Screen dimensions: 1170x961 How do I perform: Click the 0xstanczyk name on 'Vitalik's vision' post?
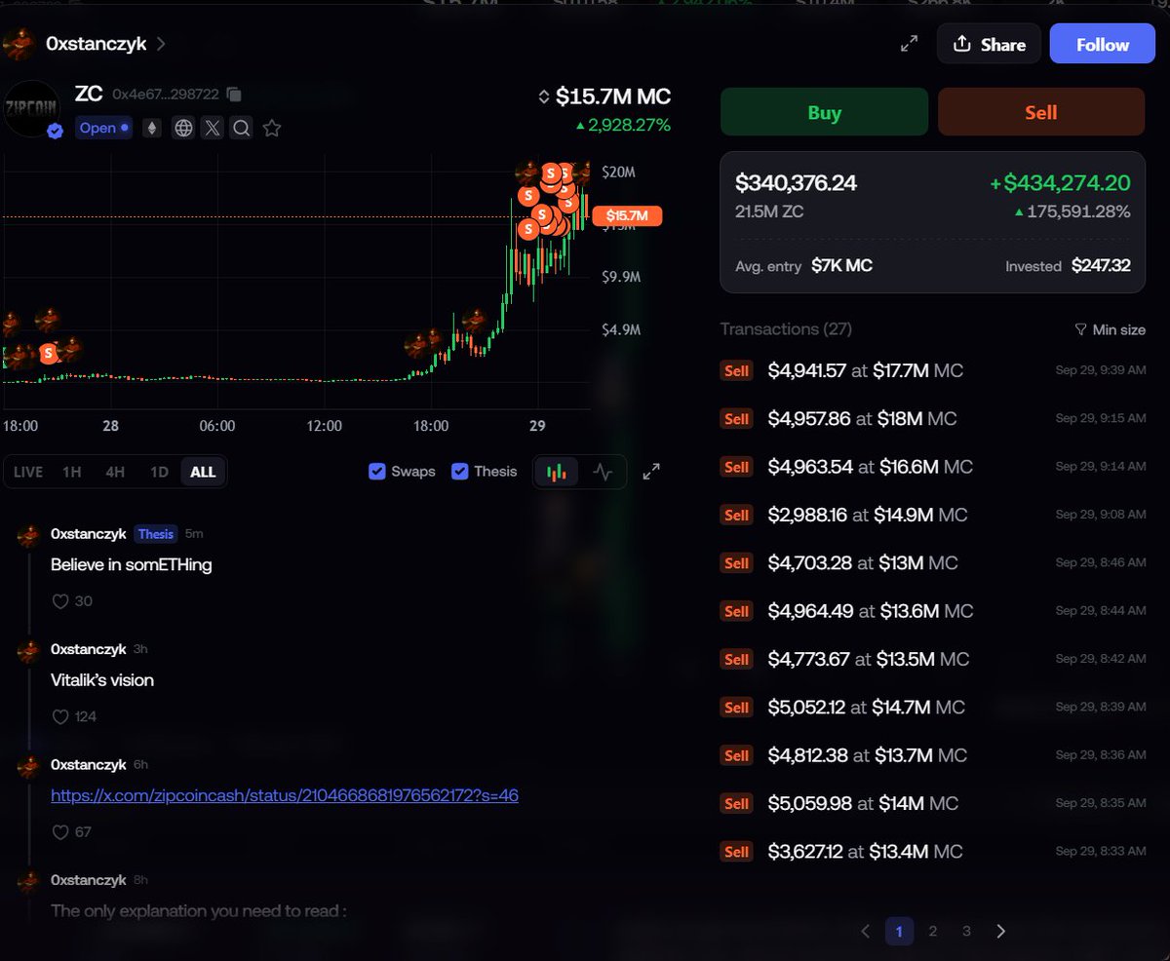click(89, 649)
